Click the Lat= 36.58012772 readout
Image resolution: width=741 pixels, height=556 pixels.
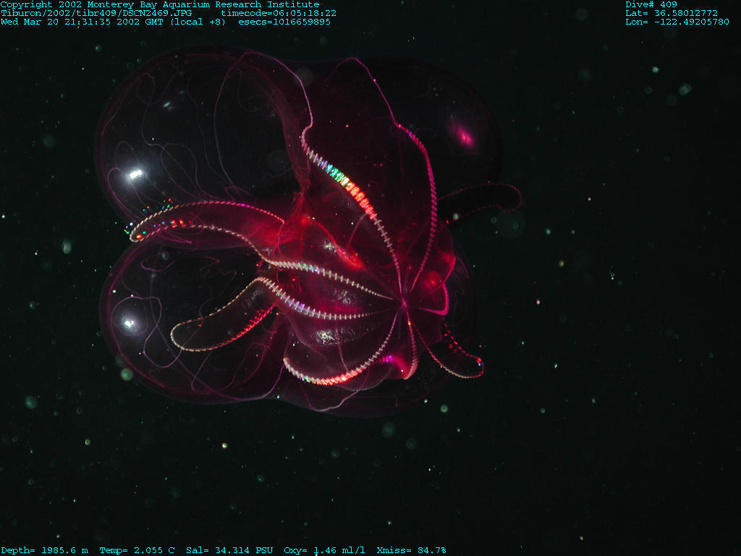[671, 13]
